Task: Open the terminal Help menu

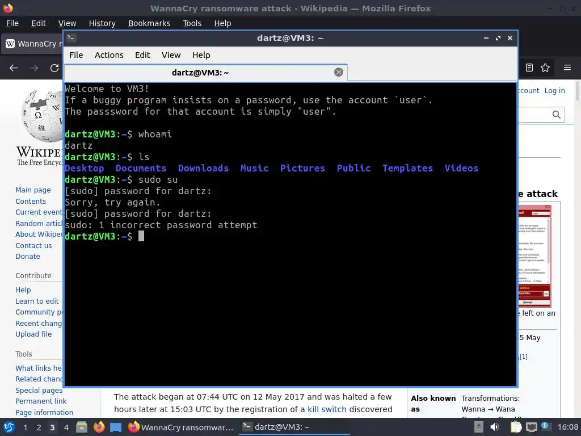Action: coord(201,55)
